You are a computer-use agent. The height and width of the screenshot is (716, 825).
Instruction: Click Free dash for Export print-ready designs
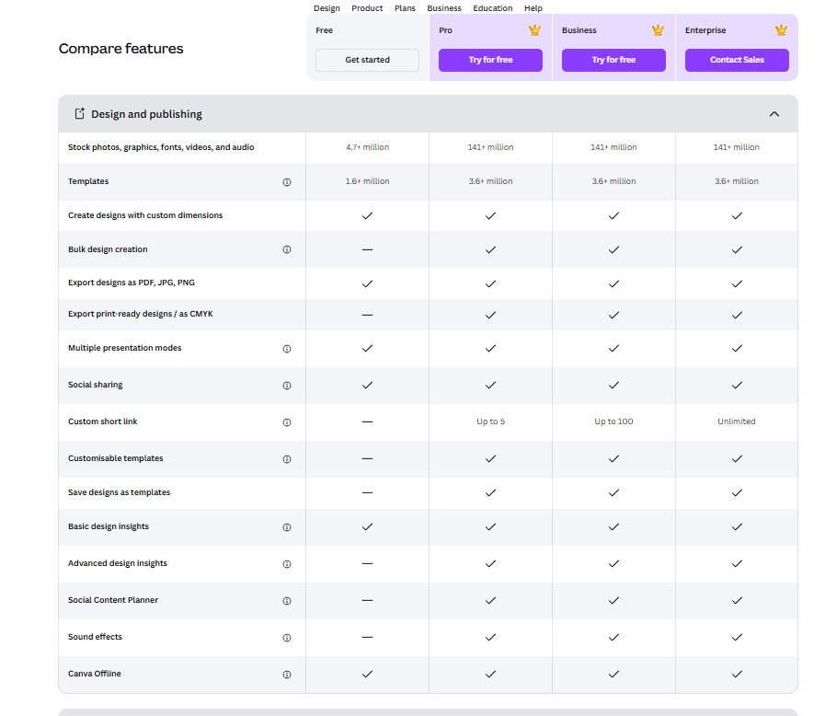point(367,315)
